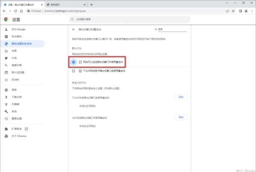Click the 默认行为 section heading
Image resolution: width=256 pixels, height=172 pixels.
pos(77,48)
